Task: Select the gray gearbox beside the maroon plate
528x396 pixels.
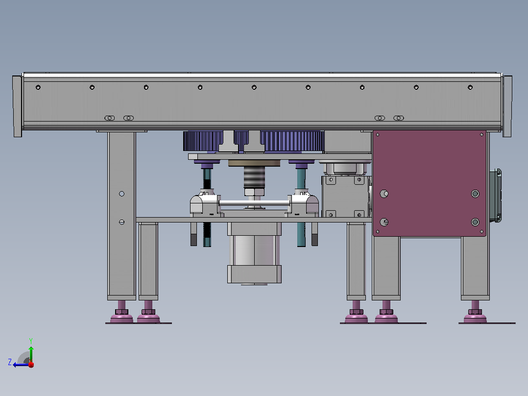Action: point(346,196)
